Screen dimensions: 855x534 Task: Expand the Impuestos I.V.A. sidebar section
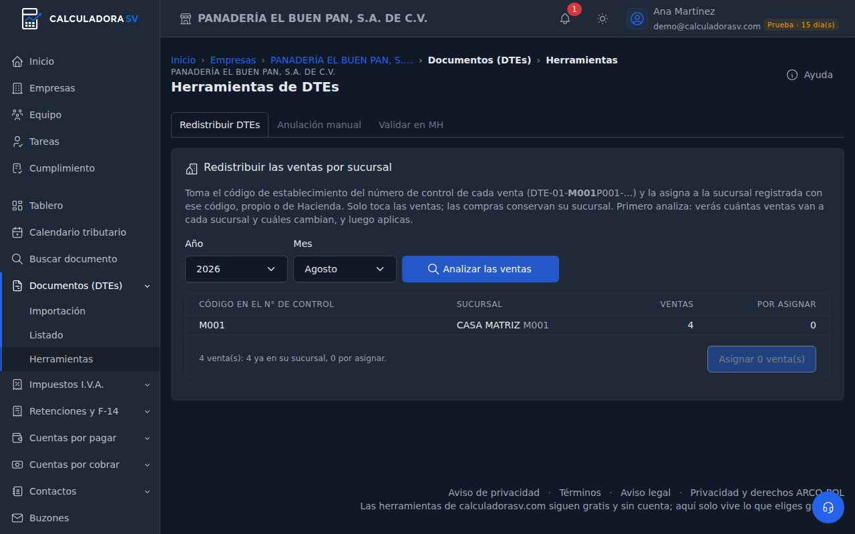tap(148, 384)
